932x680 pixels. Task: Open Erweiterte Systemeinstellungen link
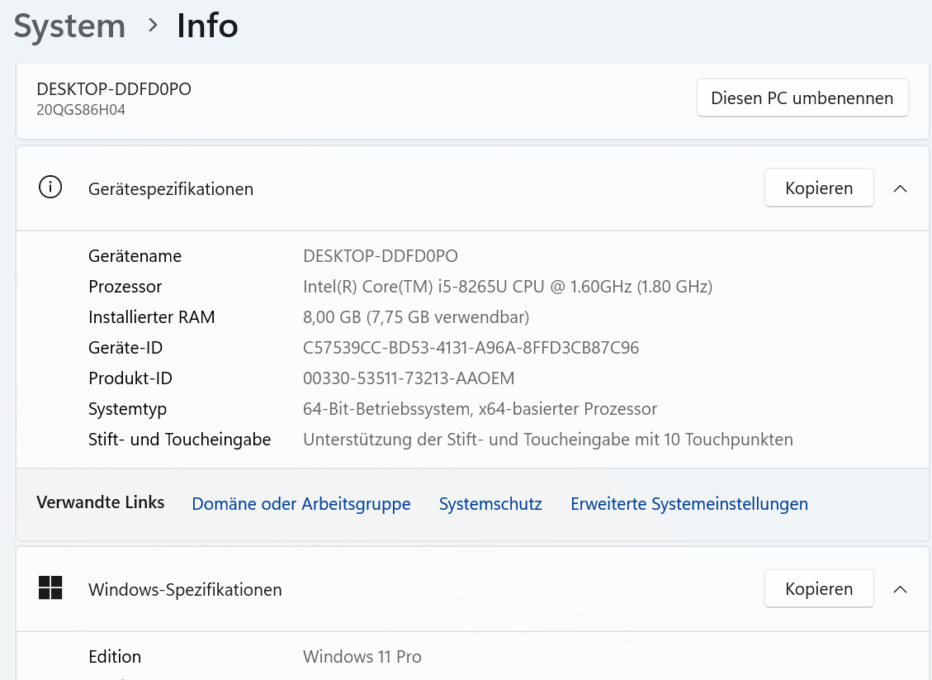pos(689,504)
